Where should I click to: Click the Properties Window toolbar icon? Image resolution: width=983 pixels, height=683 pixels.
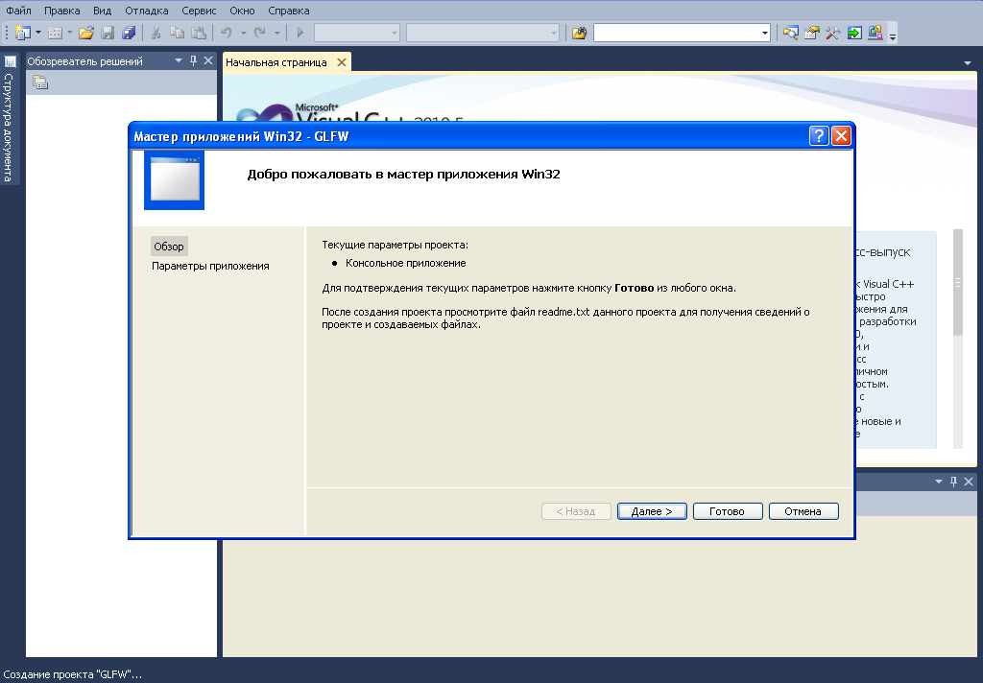[x=812, y=33]
